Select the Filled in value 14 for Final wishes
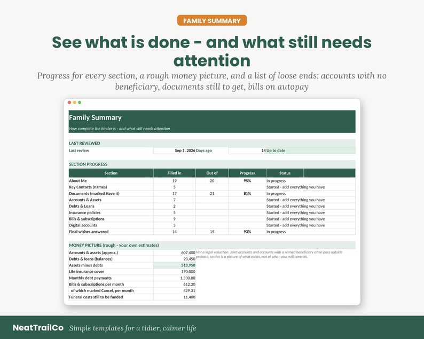Viewport: 424px width, 339px height. tap(175, 232)
